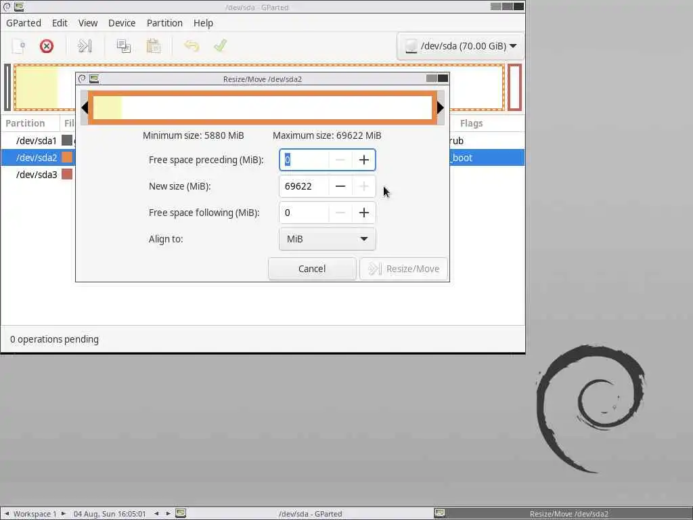Image resolution: width=693 pixels, height=520 pixels.
Task: Increase Free space preceding with plus button
Action: click(363, 160)
